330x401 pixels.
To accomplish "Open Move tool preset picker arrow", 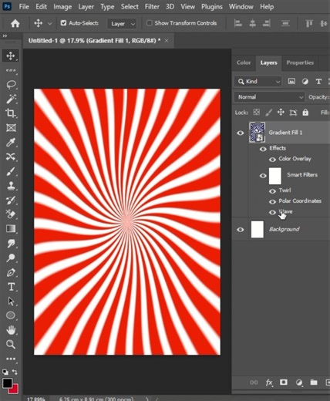I will (50, 24).
